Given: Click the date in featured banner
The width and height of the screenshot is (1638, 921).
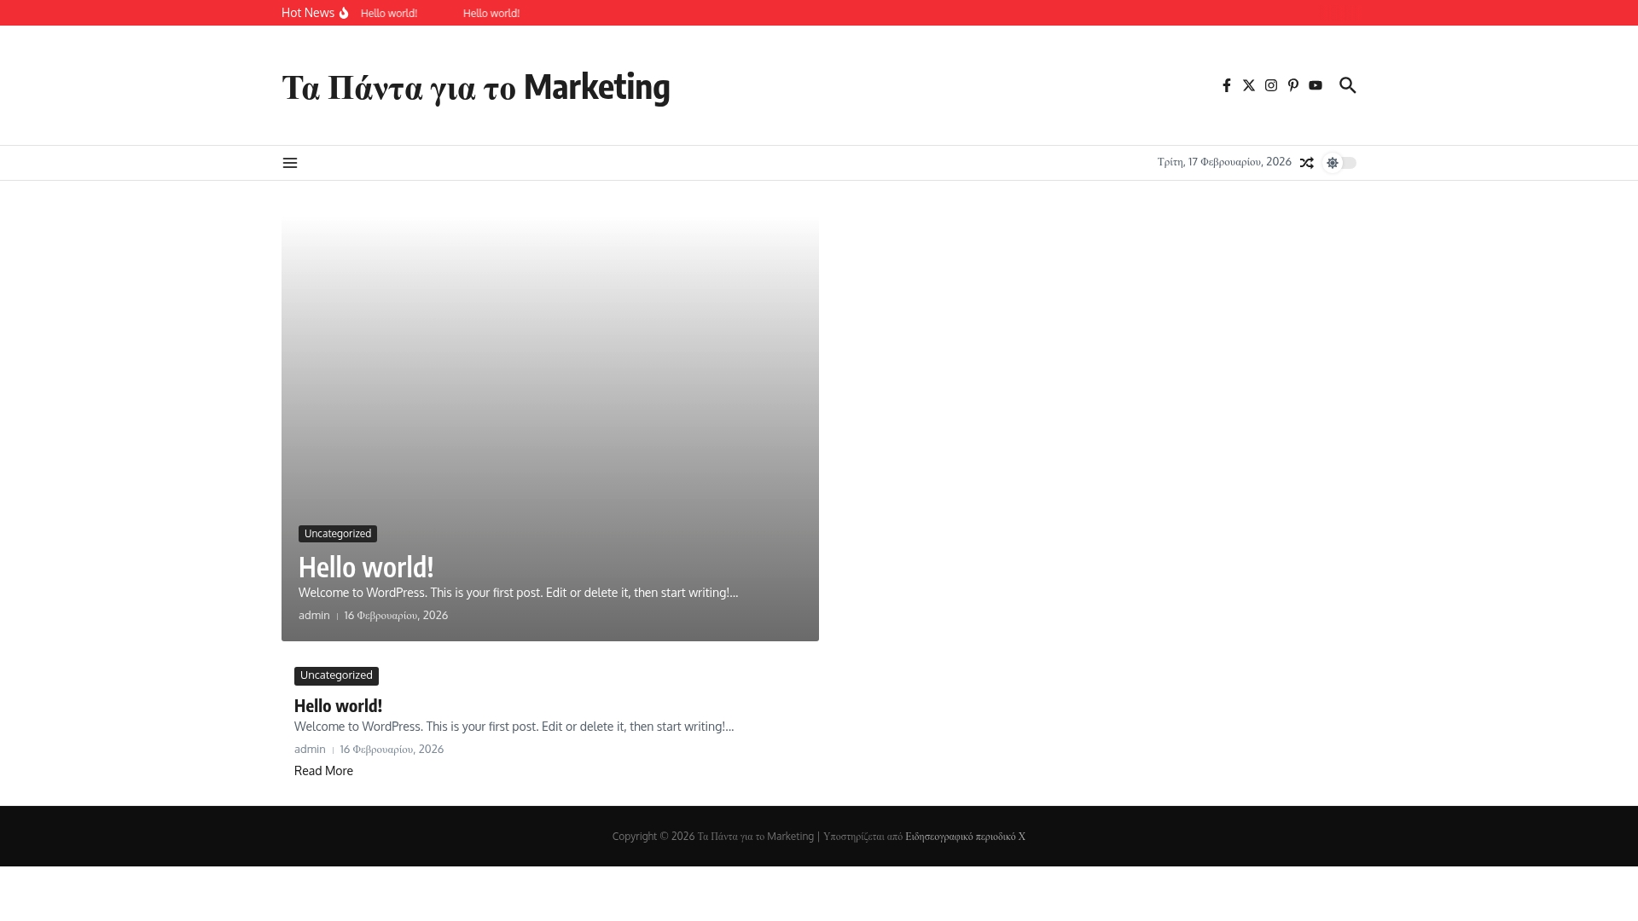Looking at the screenshot, I should 396,616.
